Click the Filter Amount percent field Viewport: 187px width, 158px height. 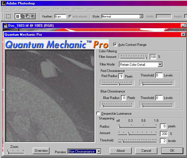click(x=153, y=57)
